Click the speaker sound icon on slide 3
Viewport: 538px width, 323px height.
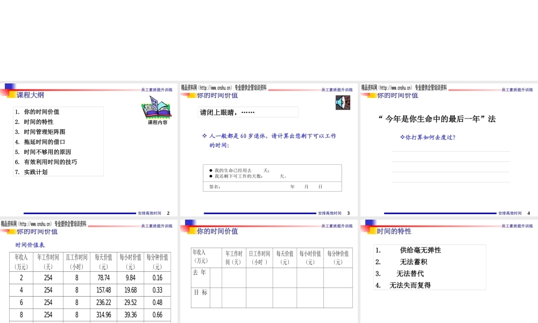[x=343, y=103]
